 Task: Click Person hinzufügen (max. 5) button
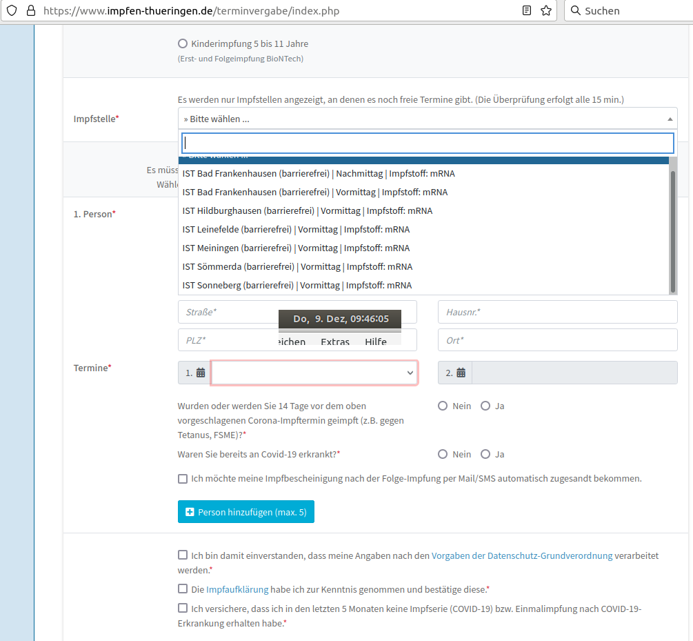pos(245,512)
